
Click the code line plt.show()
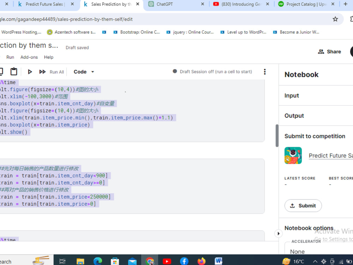click(x=13, y=132)
